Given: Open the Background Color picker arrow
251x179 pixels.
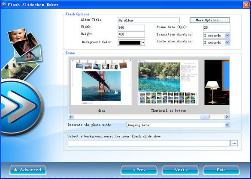Looking at the screenshot, I should pos(143,43).
